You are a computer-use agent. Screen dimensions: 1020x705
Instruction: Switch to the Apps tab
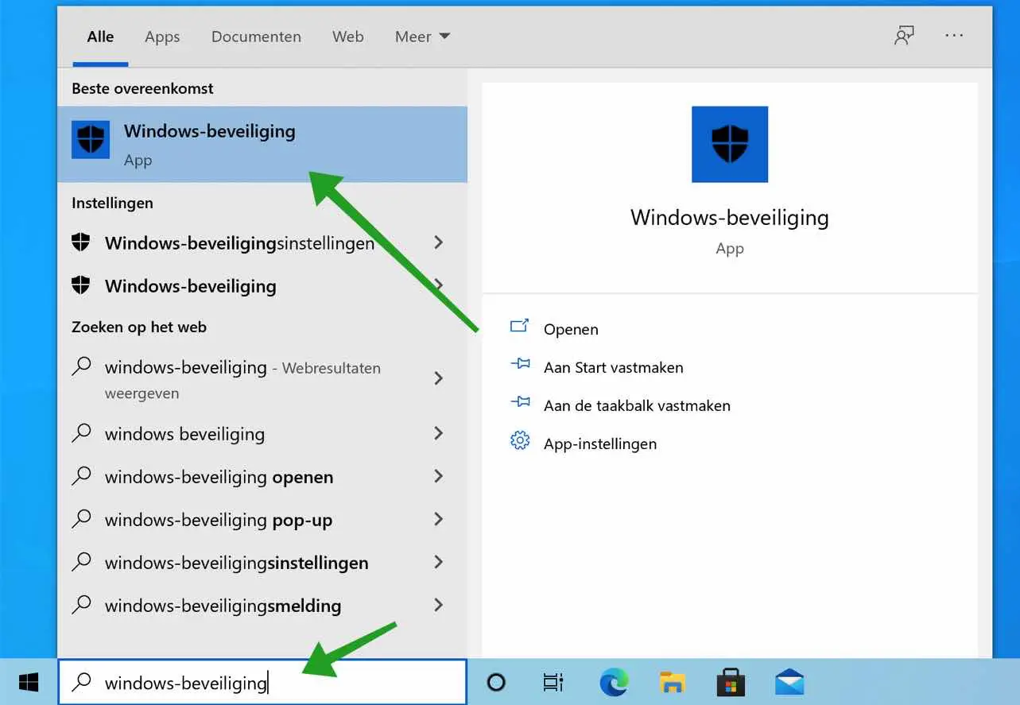(162, 37)
